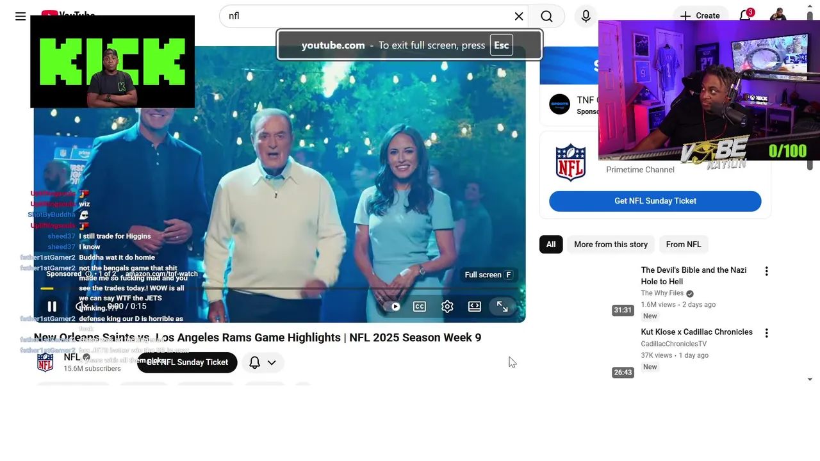Image resolution: width=820 pixels, height=461 pixels.
Task: Open the Create menu
Action: point(700,15)
